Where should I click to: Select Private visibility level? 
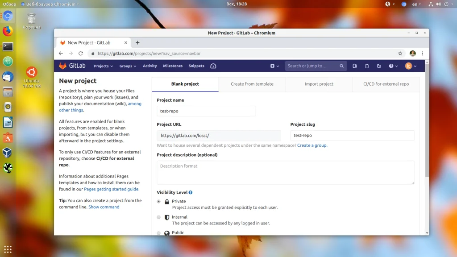(x=158, y=201)
